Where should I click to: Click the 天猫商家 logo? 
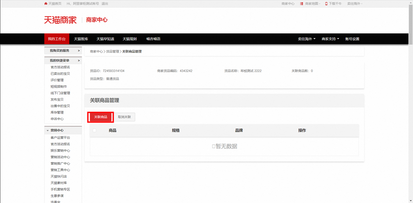(60, 20)
